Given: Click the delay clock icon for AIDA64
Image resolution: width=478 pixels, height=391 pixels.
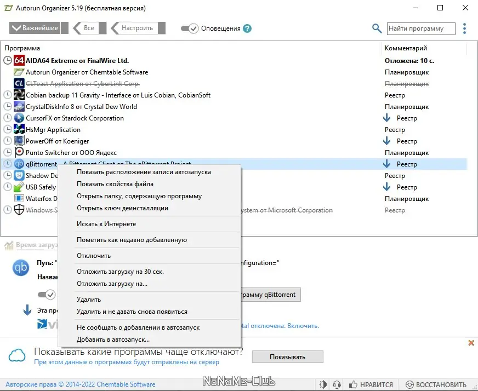Looking at the screenshot, I should coord(8,60).
